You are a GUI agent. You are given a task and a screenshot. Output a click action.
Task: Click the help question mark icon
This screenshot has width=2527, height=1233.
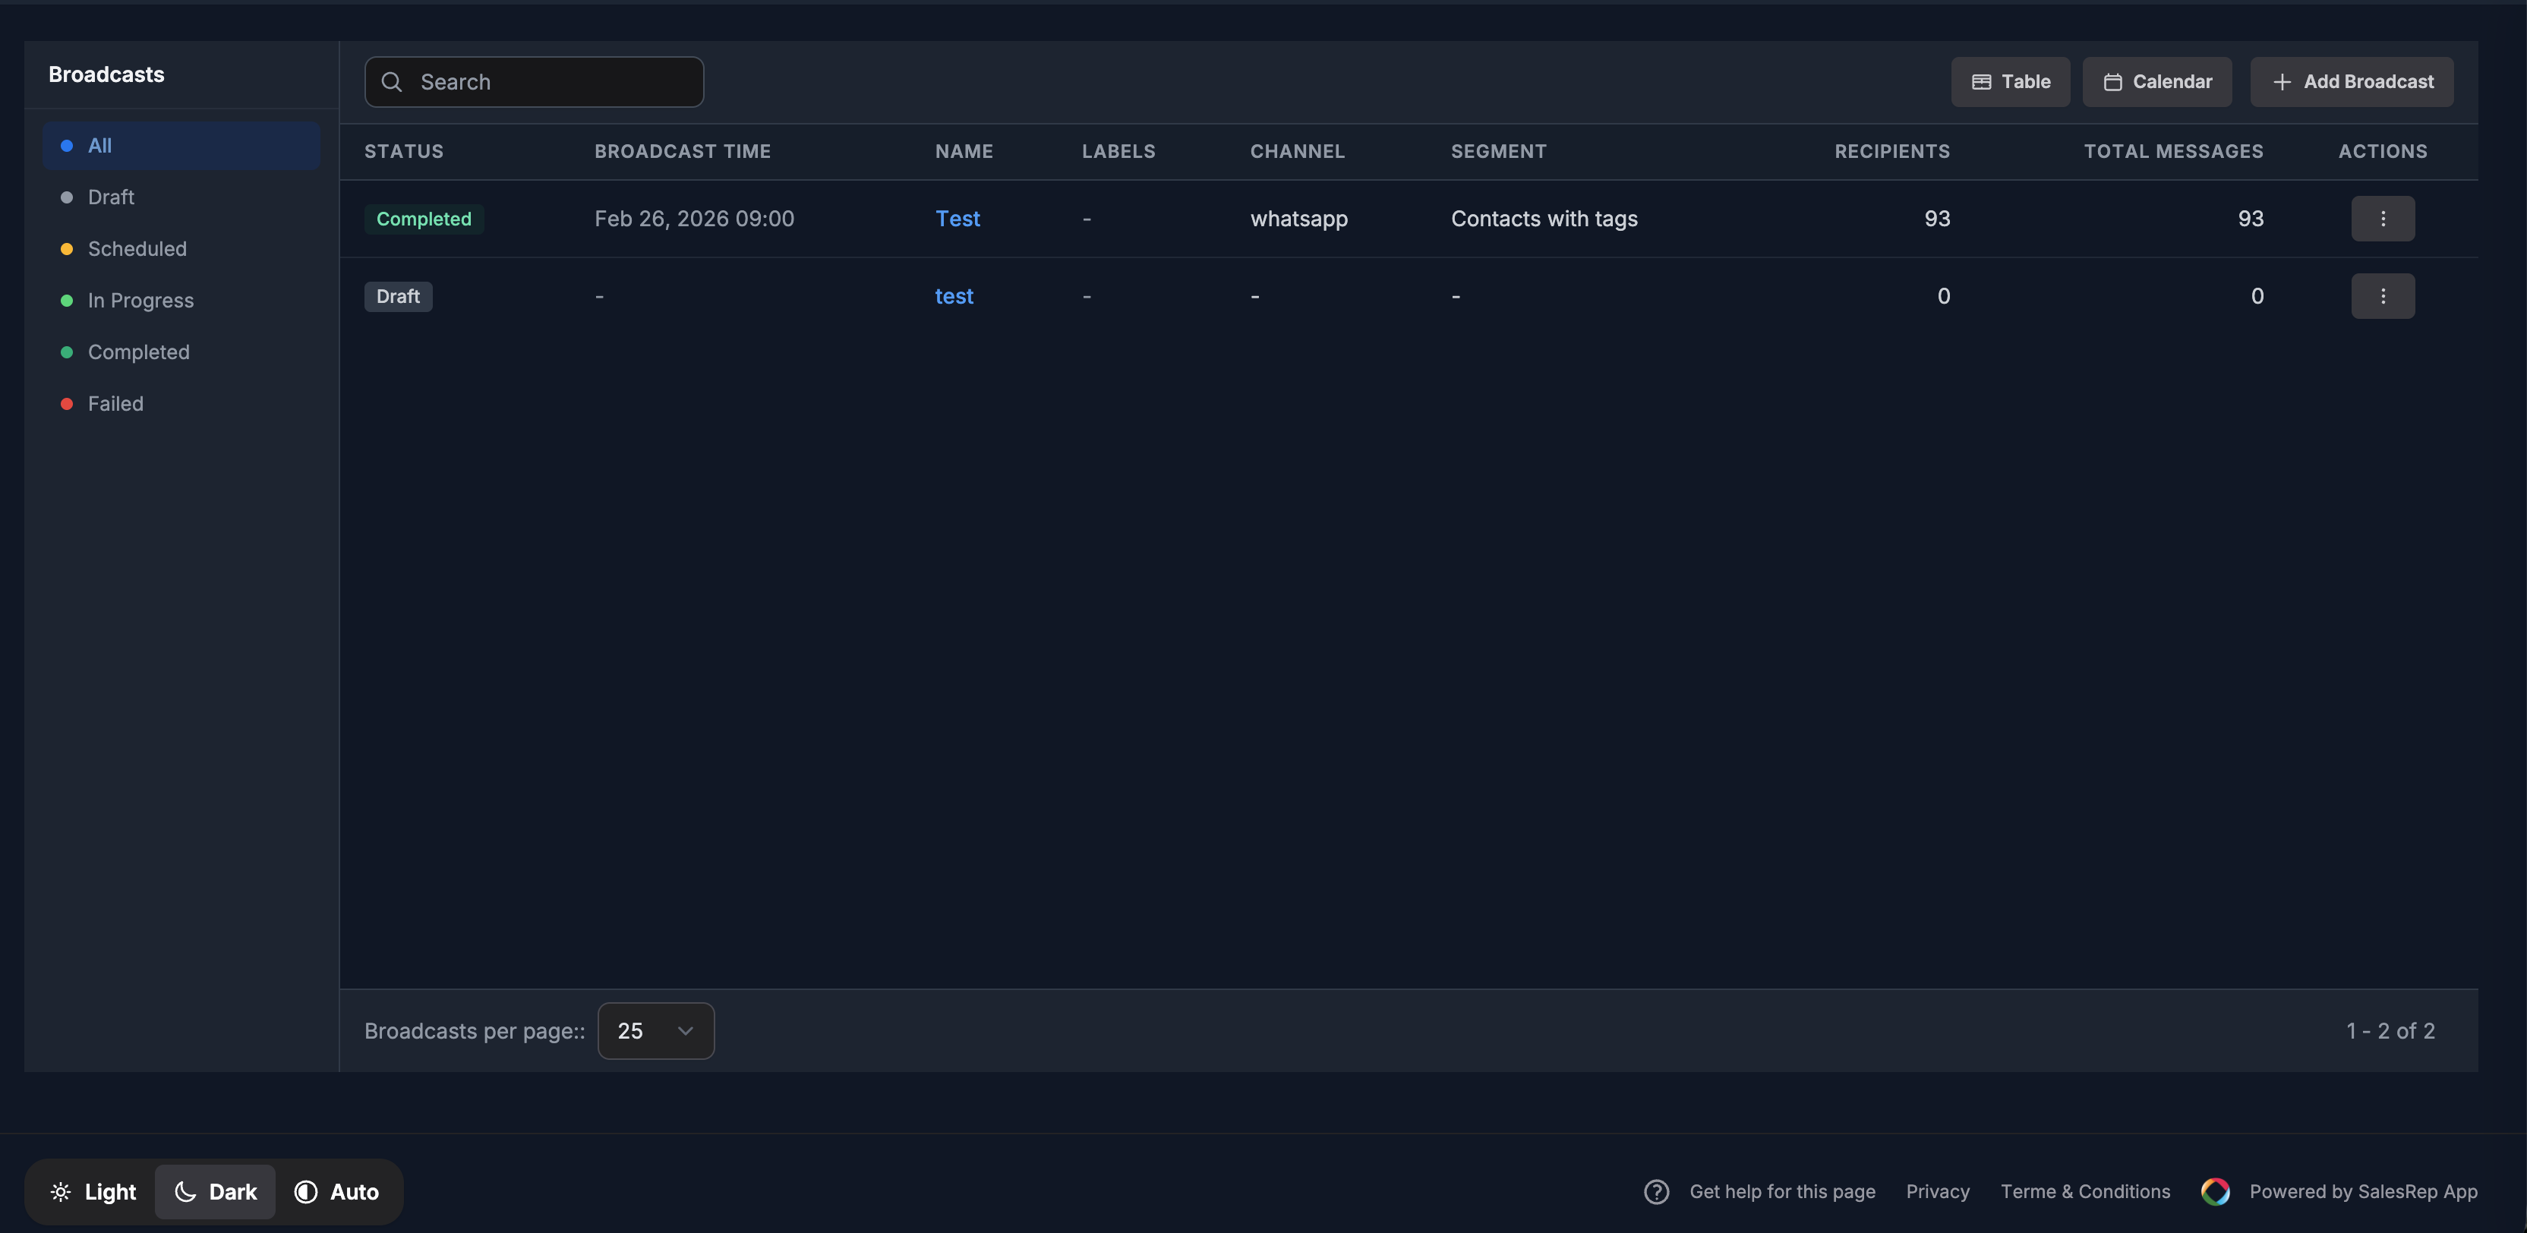point(1656,1192)
